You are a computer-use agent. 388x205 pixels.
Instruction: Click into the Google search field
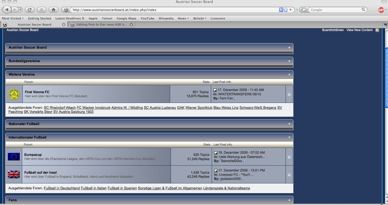click(335, 10)
